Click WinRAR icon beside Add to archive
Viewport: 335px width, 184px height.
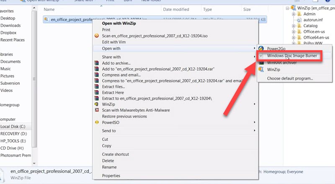97,63
